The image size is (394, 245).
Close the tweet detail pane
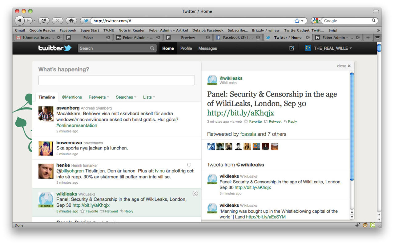pyautogui.click(x=344, y=66)
